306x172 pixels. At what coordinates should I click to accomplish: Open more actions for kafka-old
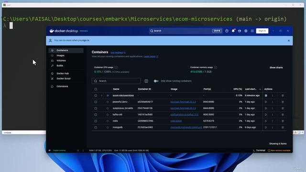click(273, 115)
